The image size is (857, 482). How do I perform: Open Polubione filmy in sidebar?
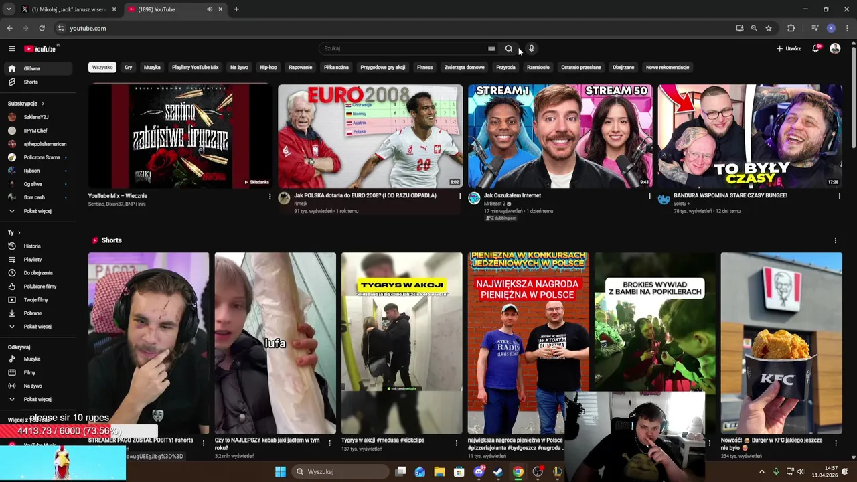(x=39, y=287)
